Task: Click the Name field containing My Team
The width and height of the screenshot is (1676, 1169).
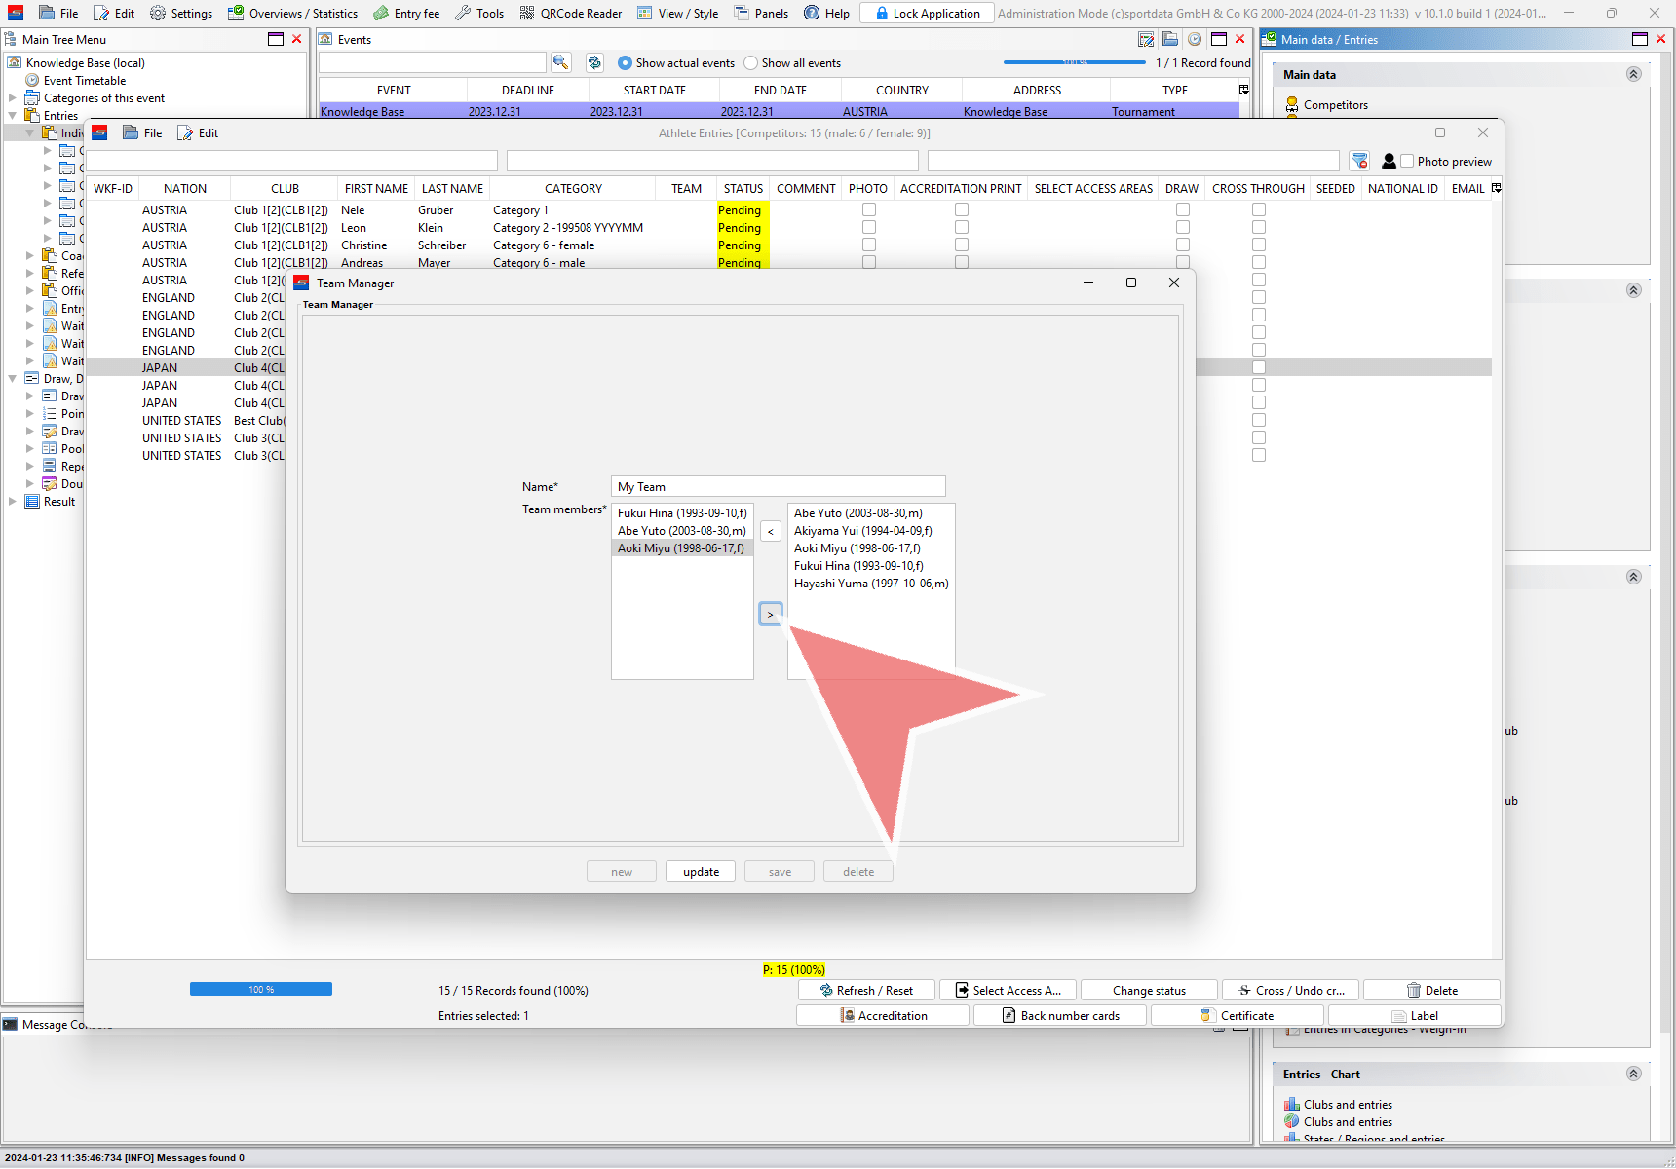Action: pyautogui.click(x=778, y=486)
